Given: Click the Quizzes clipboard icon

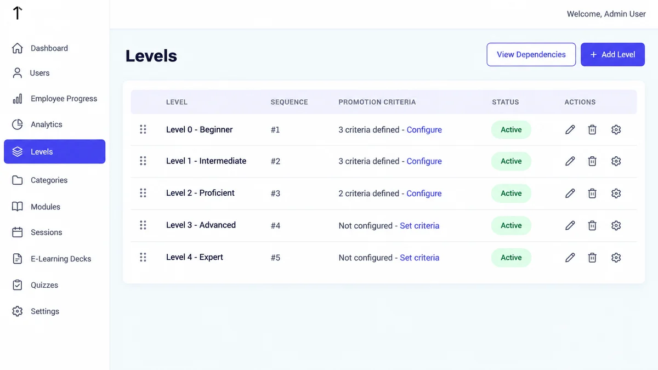Looking at the screenshot, I should pyautogui.click(x=18, y=285).
